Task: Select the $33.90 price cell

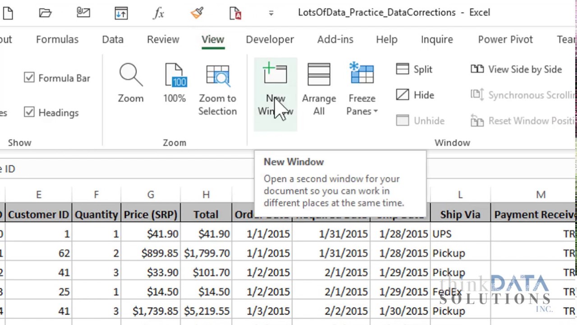Action: [151, 272]
